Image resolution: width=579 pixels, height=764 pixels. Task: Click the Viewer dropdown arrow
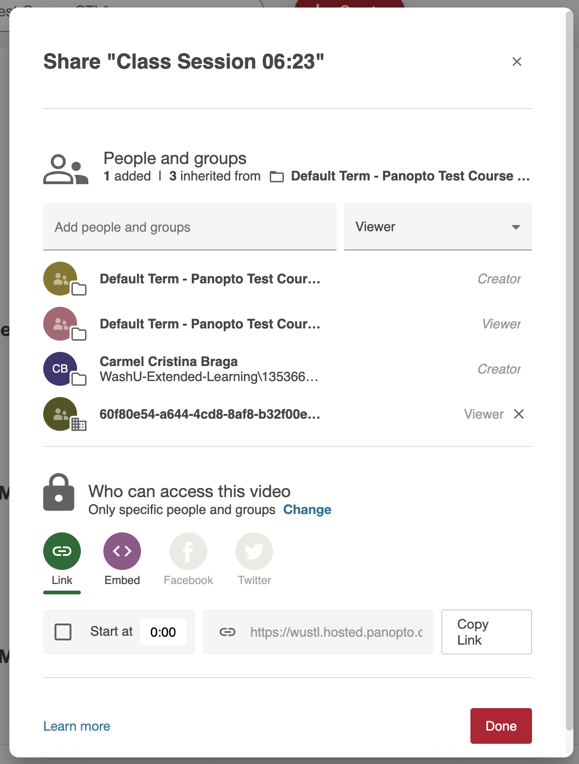click(516, 227)
